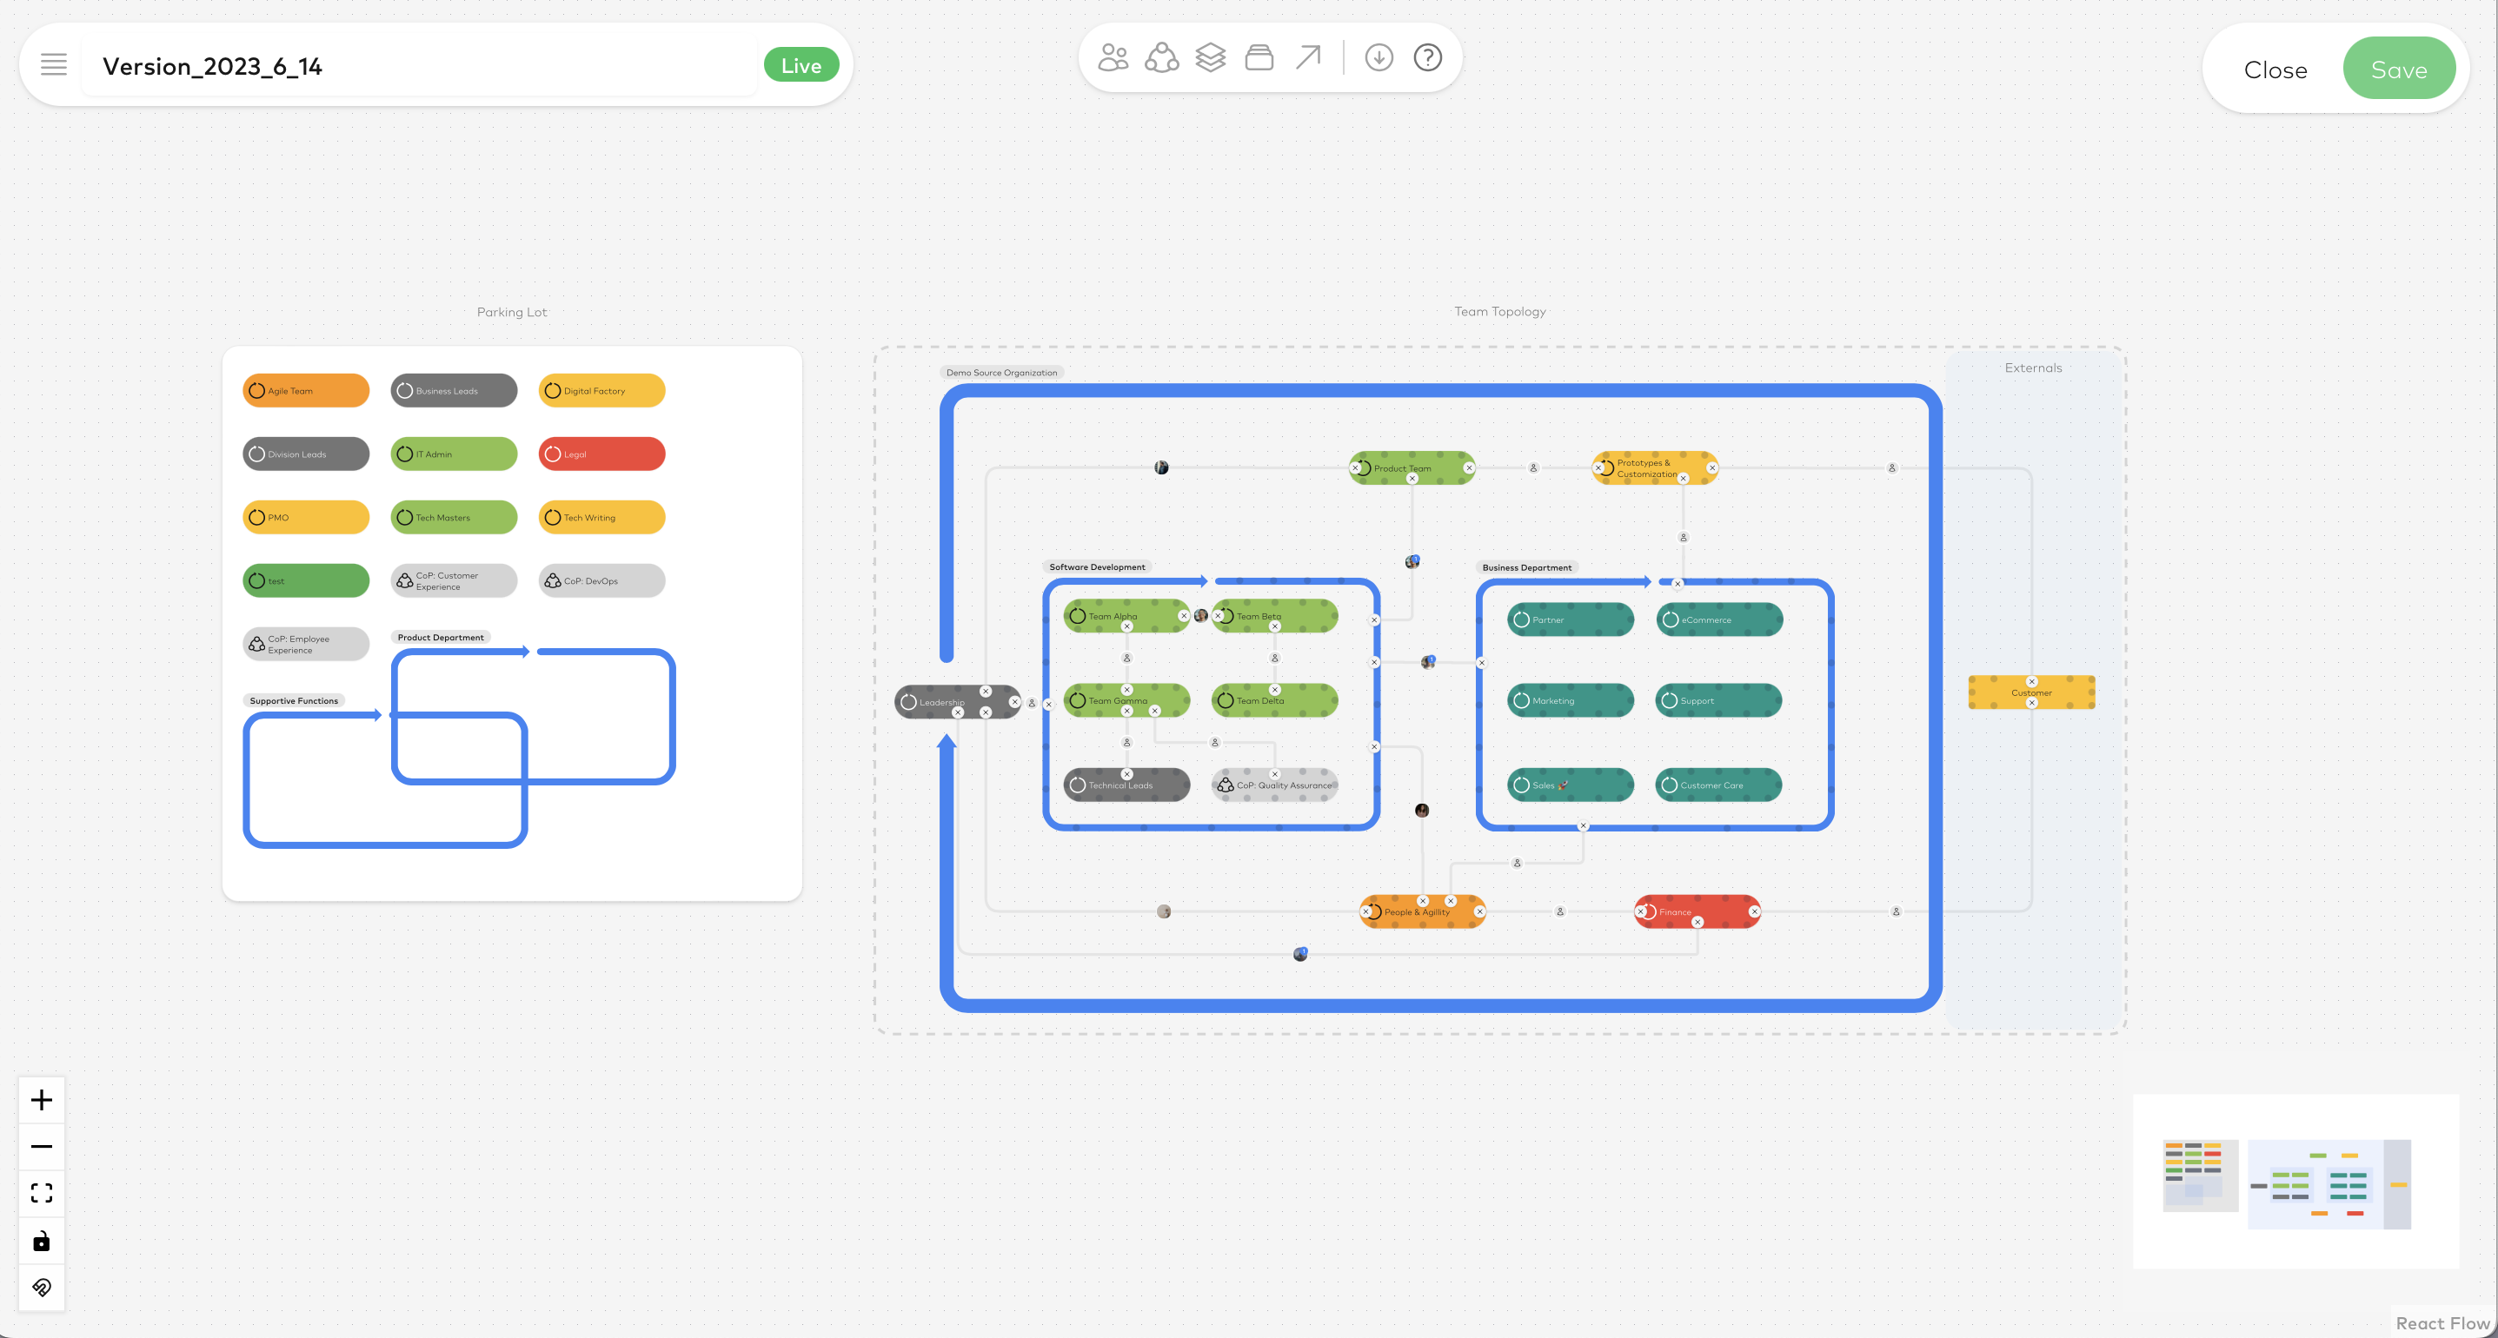This screenshot has width=2498, height=1338.
Task: Zoom in with the plus button
Action: click(x=42, y=1099)
